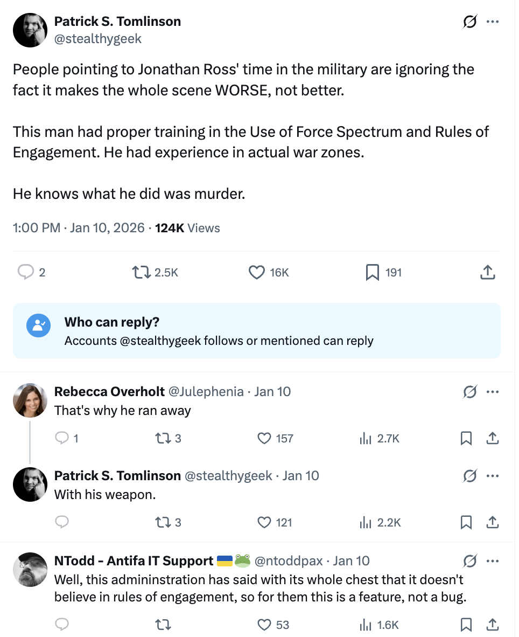Viewport: 519px width, 637px height.
Task: Repost the "With his weapon." reply
Action: (x=162, y=522)
